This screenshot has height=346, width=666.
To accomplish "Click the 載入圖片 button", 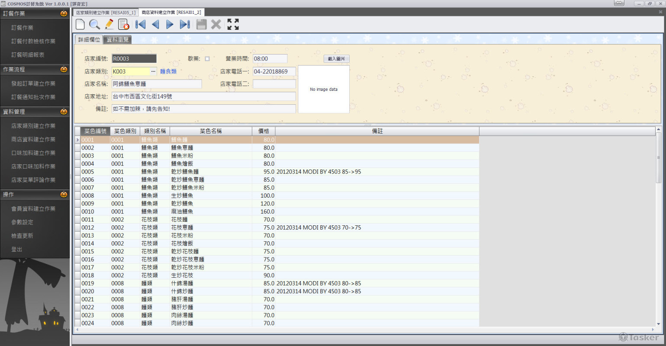I will [336, 59].
